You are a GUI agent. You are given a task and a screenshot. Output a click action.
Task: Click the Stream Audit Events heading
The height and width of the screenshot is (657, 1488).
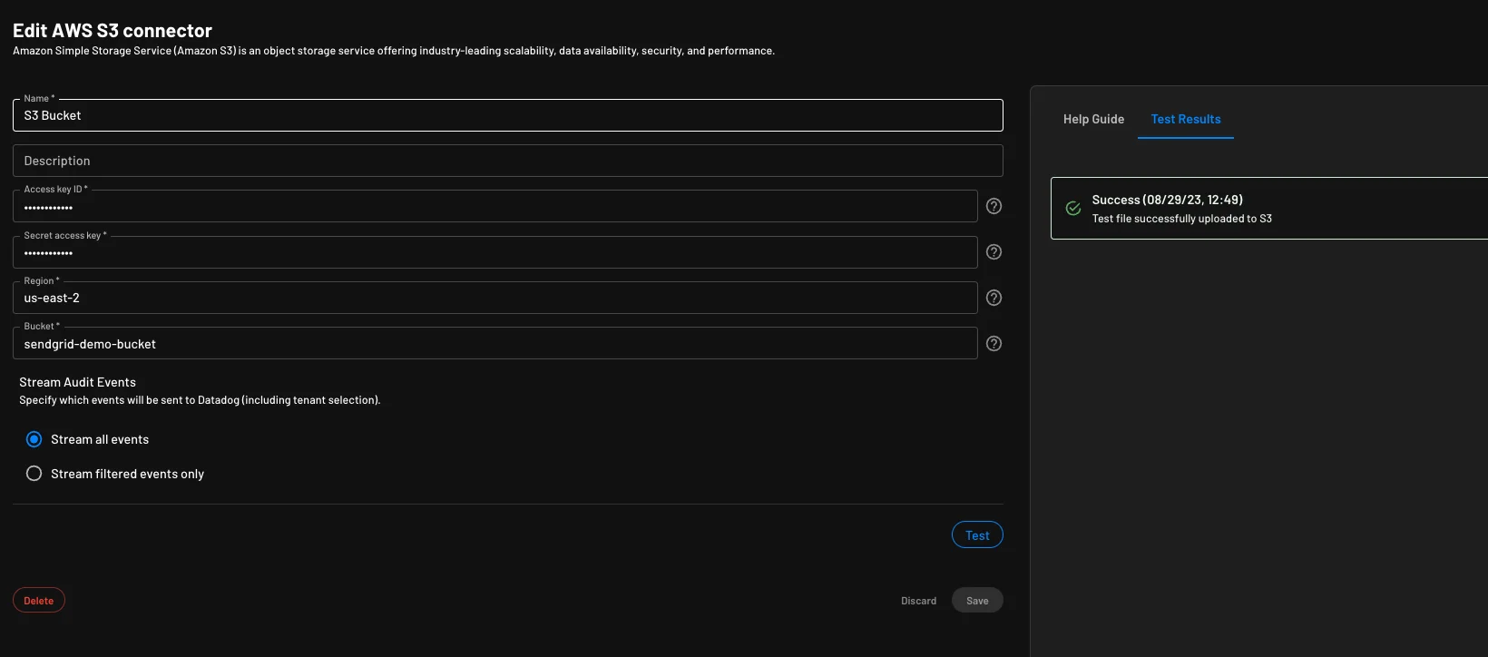tap(77, 382)
